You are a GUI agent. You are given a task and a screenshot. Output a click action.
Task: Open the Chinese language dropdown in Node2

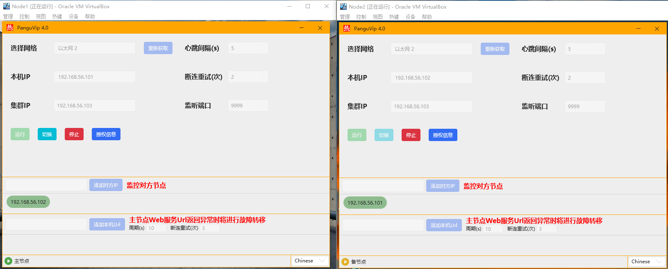[647, 262]
